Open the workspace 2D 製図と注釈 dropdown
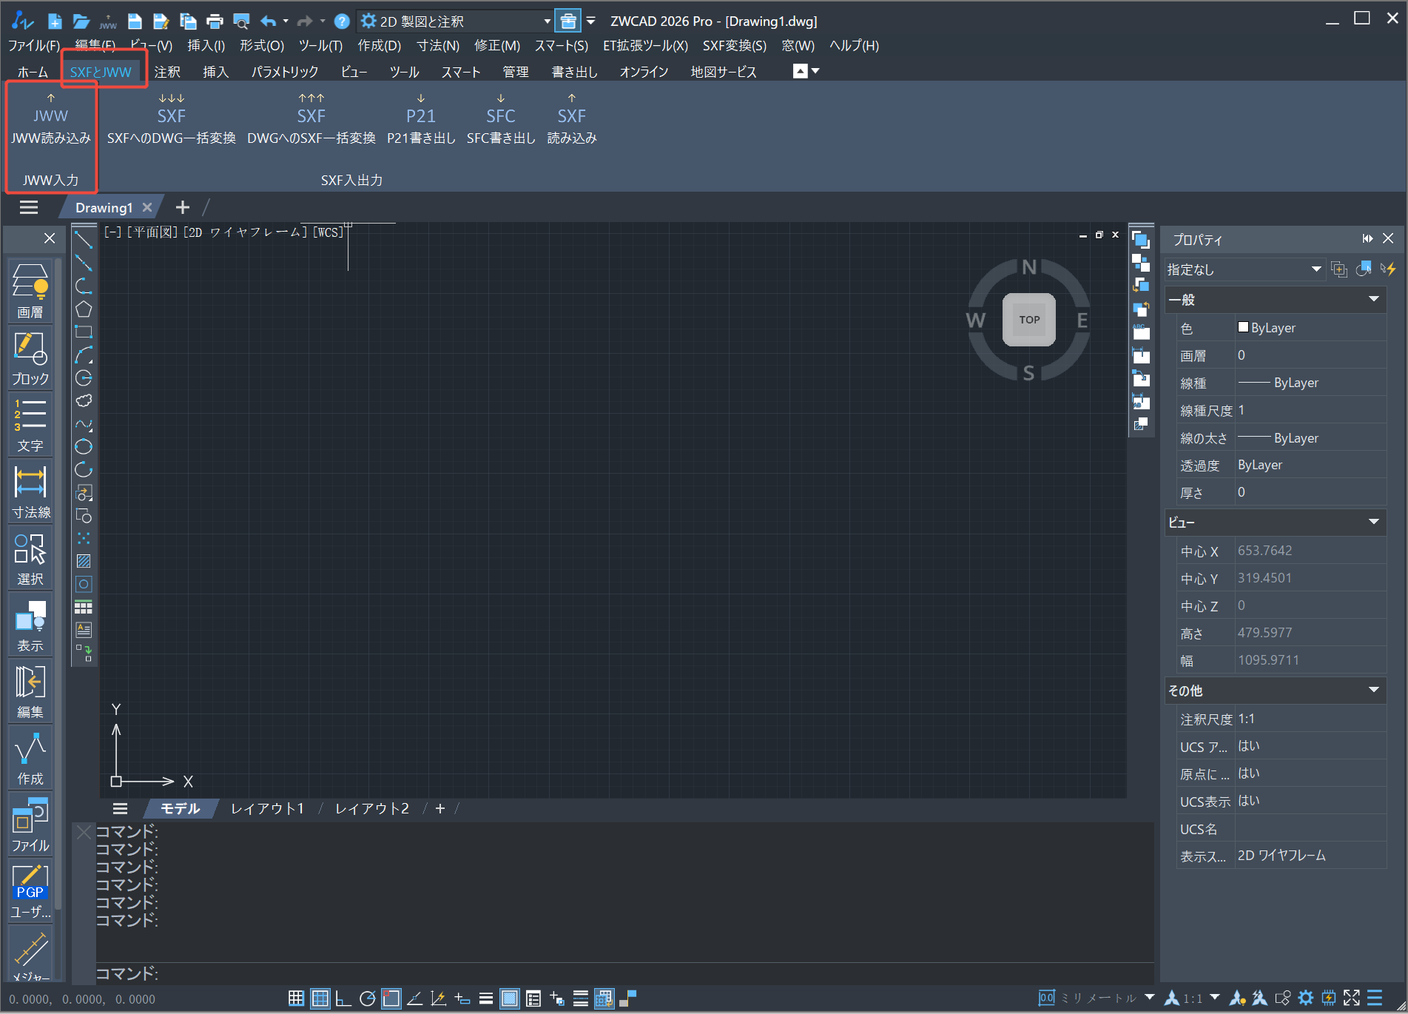Screen dimensions: 1408x1014 coord(456,21)
